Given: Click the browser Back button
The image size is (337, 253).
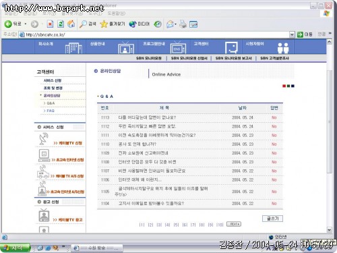Looking at the screenshot, I should point(13,24).
